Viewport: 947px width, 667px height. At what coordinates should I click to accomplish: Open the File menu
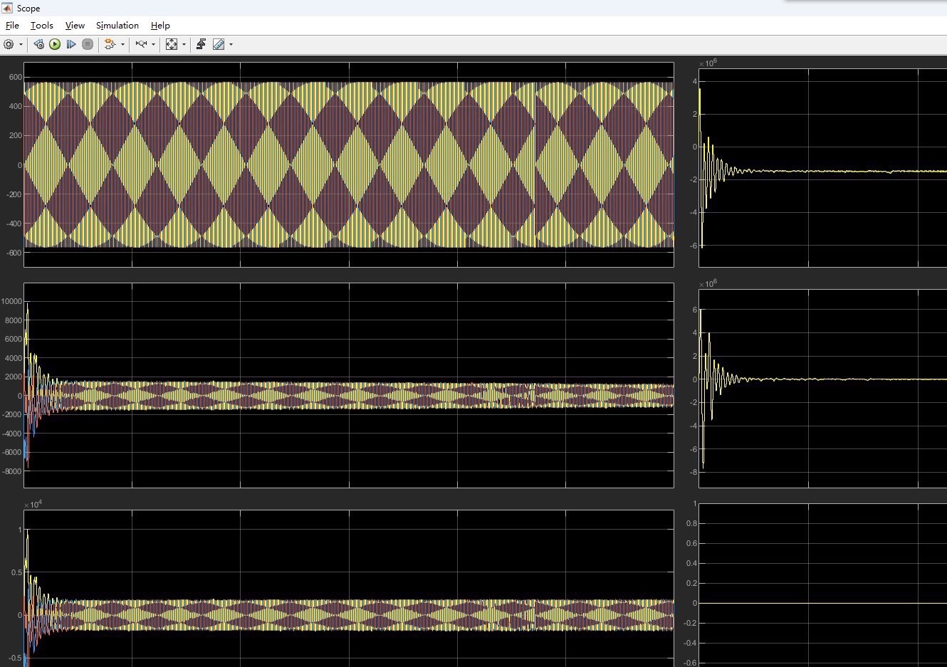(12, 25)
